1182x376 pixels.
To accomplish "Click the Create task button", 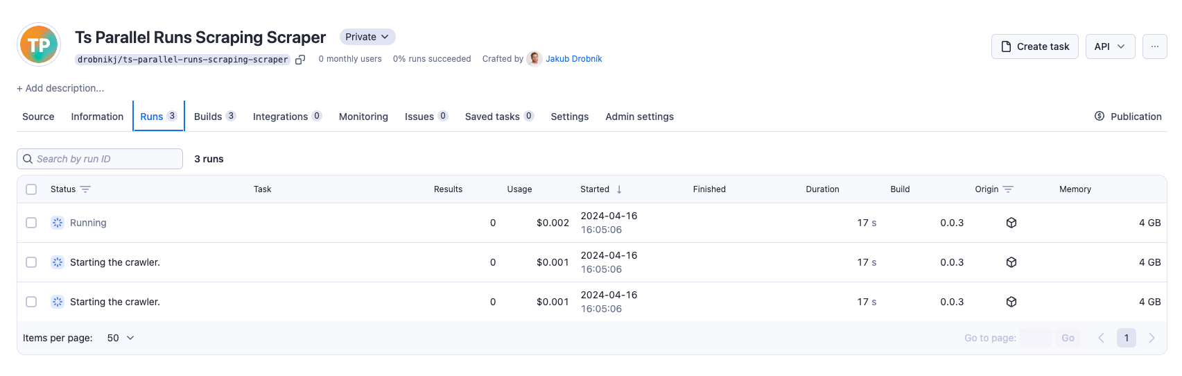I will point(1034,46).
